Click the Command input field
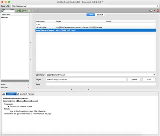This screenshot has width=160, height=136. [x=100, y=75]
